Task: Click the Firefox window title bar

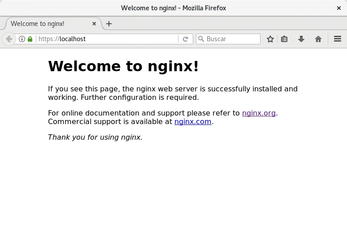Action: pos(173,8)
